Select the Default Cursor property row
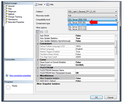This screenshot has height=104, width=124. pos(77,65)
